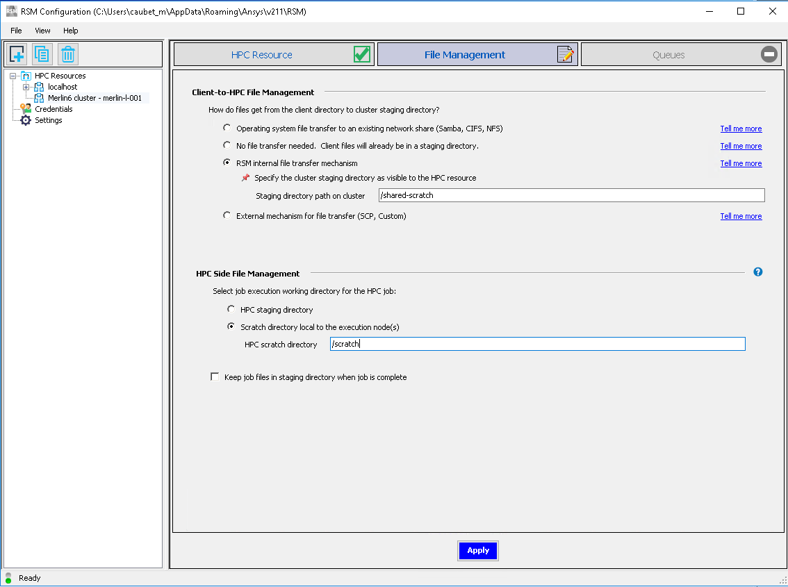The image size is (788, 587).
Task: Select RSM internal file transfer mechanism
Action: pyautogui.click(x=227, y=162)
